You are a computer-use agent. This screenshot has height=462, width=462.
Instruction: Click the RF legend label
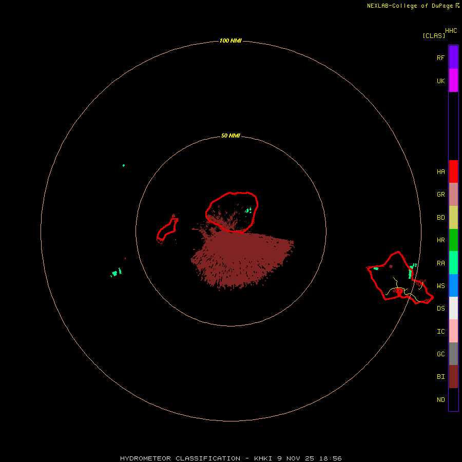pos(440,57)
